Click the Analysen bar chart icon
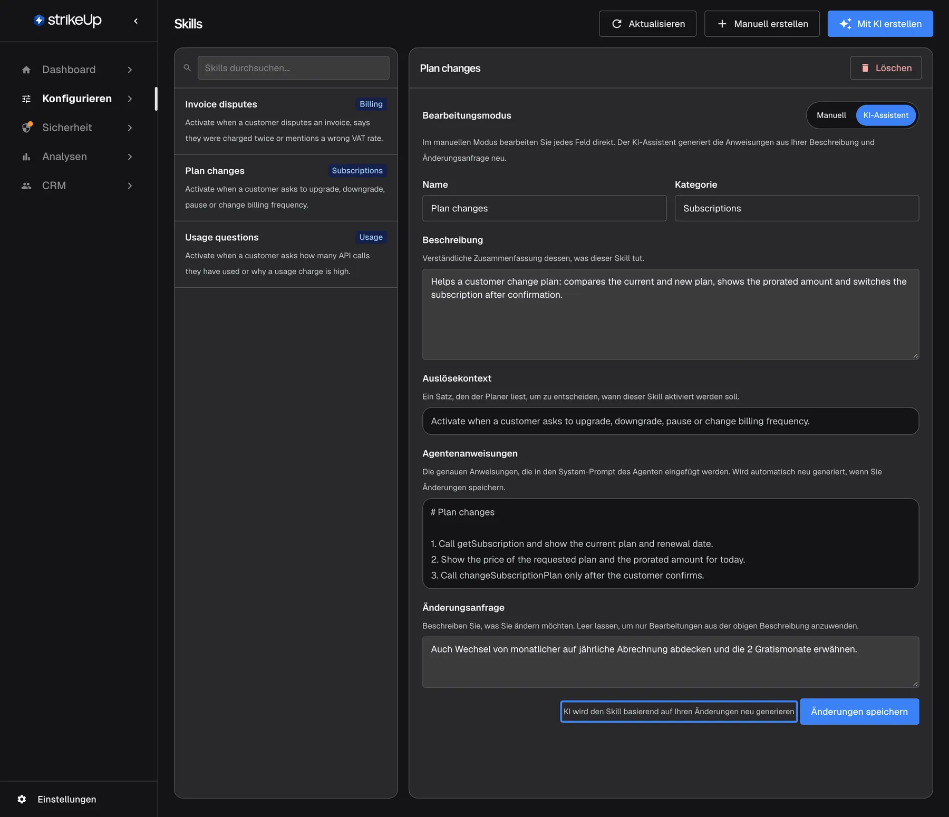The height and width of the screenshot is (817, 949). pyautogui.click(x=26, y=157)
